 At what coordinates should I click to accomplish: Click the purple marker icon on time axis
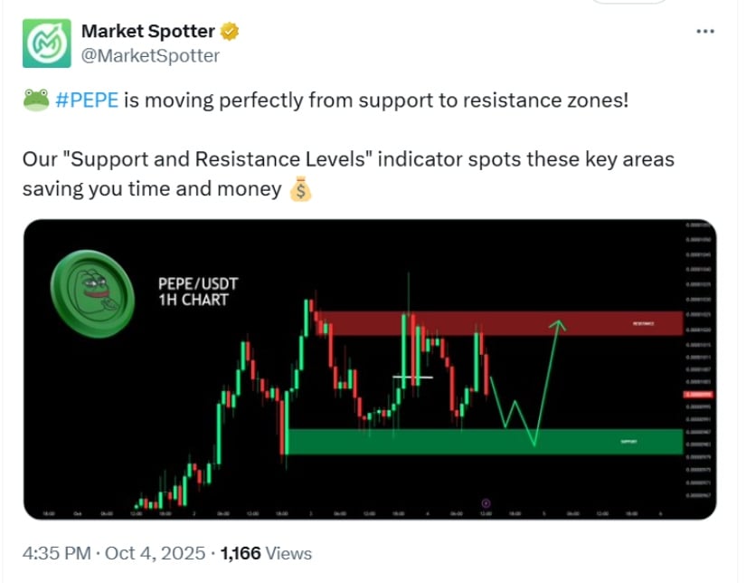[x=486, y=502]
